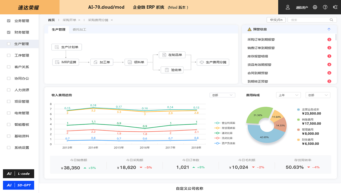Toggle the 业务管理 checkbox
Image resolution: width=341 pixels, height=193 pixels.
point(9,21)
